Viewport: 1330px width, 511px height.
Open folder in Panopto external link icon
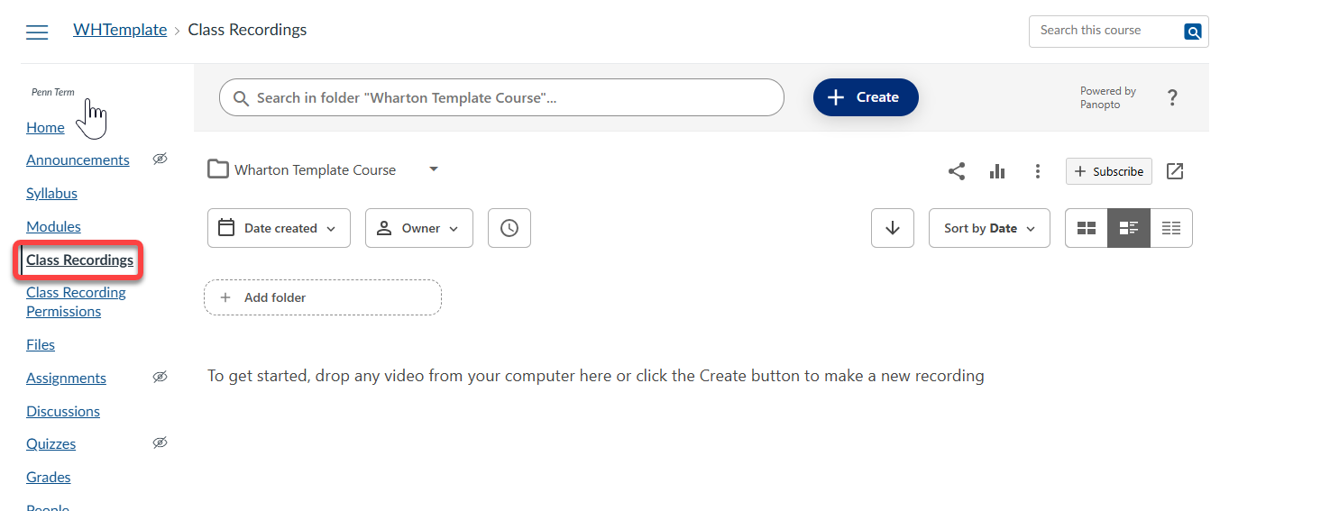(x=1175, y=171)
